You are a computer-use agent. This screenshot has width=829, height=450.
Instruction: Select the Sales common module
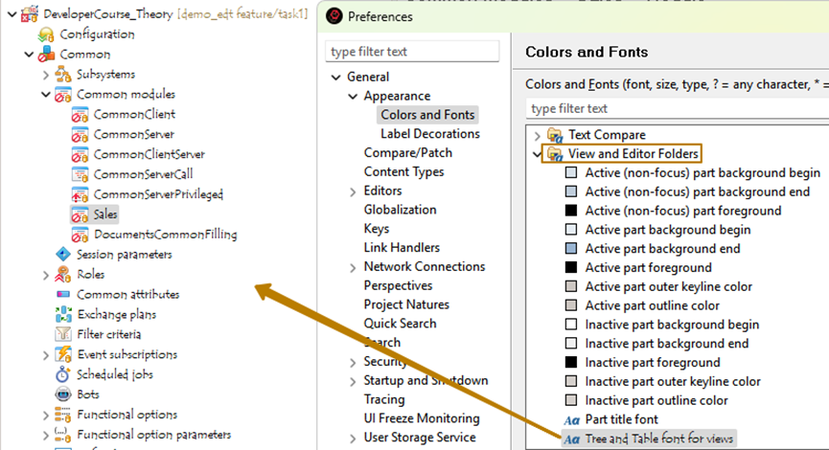point(104,214)
